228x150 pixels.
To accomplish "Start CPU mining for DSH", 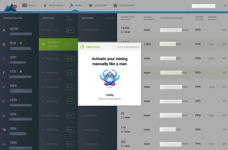I will pyautogui.click(x=50, y=59).
